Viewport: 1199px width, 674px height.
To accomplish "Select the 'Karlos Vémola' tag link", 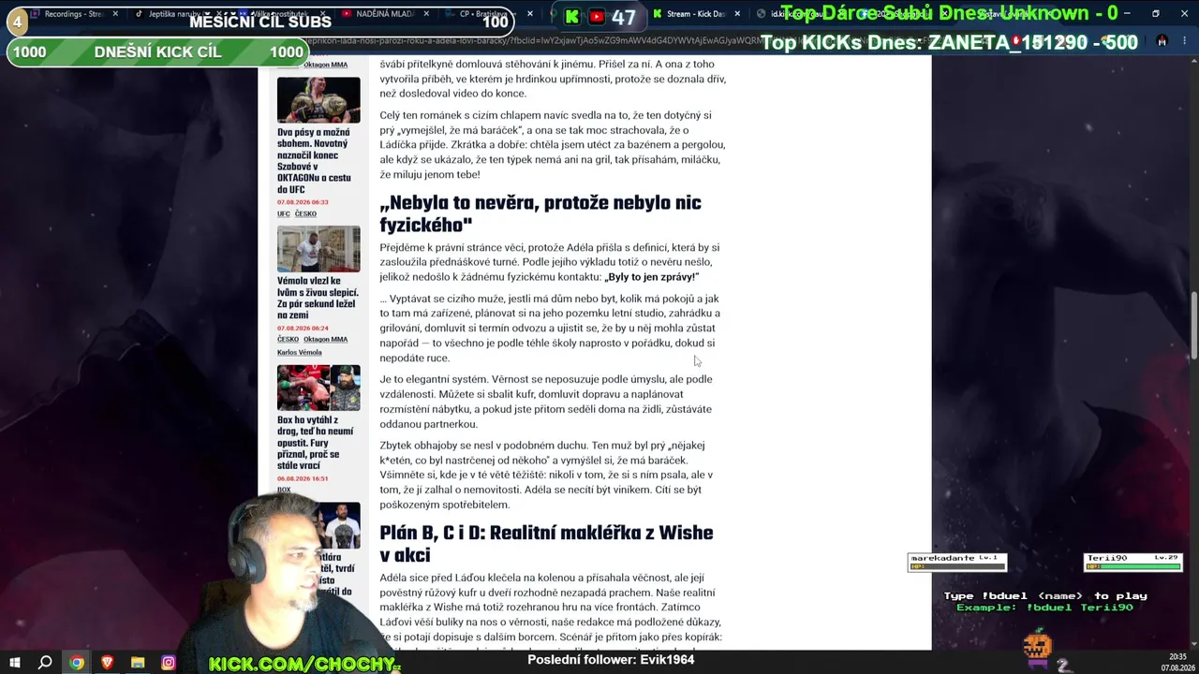I will tap(299, 352).
